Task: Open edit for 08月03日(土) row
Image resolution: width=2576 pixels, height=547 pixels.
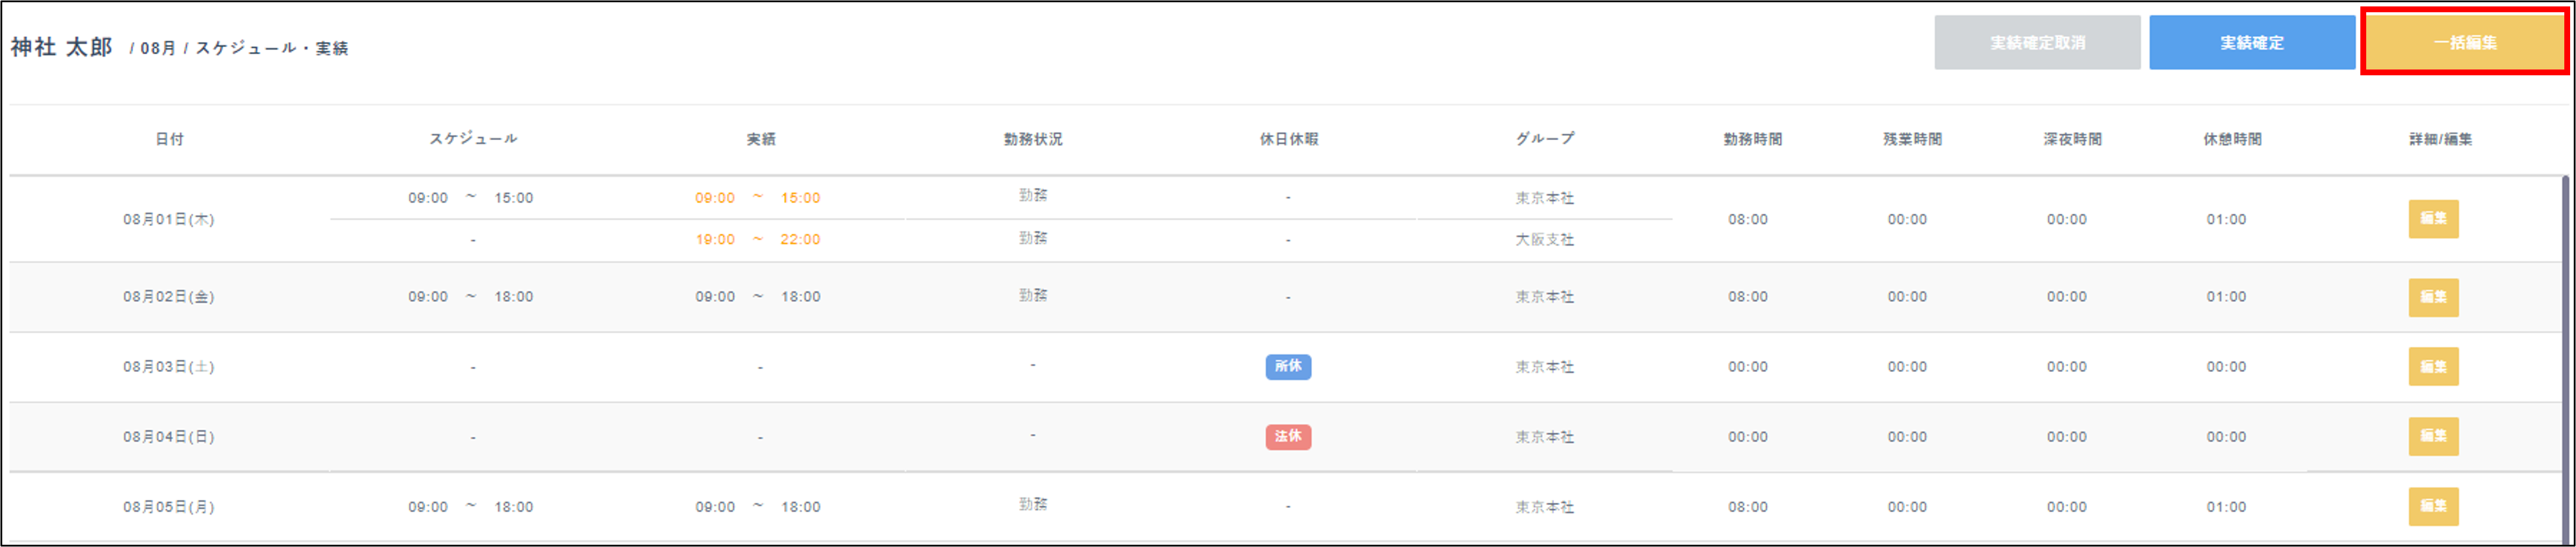Action: [x=2432, y=367]
